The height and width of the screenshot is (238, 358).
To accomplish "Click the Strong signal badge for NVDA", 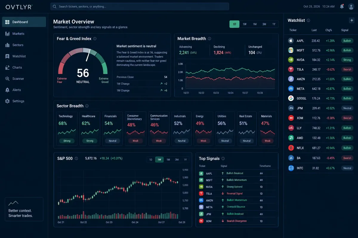I will tap(347, 60).
